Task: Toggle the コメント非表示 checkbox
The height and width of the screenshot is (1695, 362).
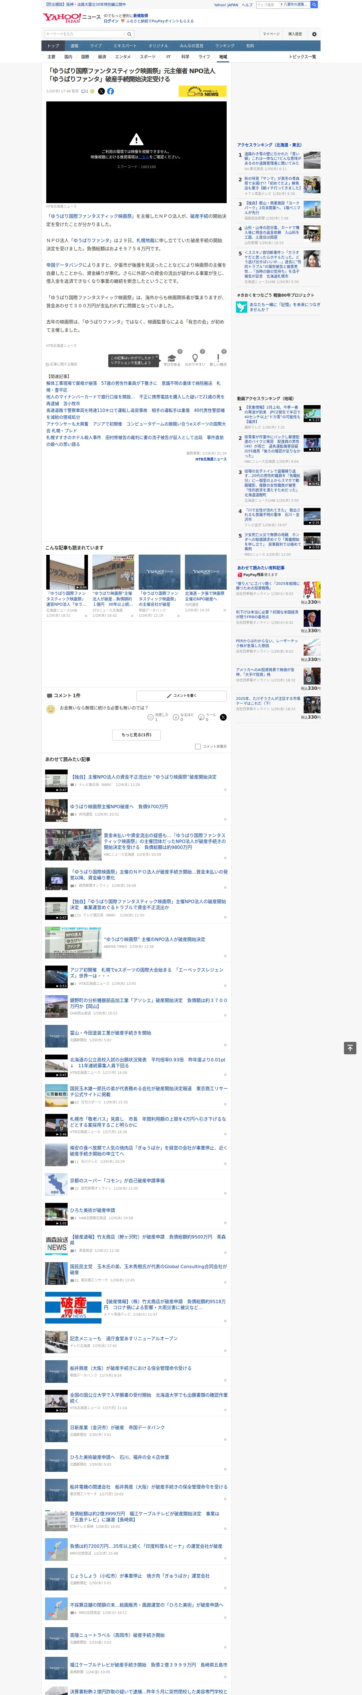Action: pos(198,747)
